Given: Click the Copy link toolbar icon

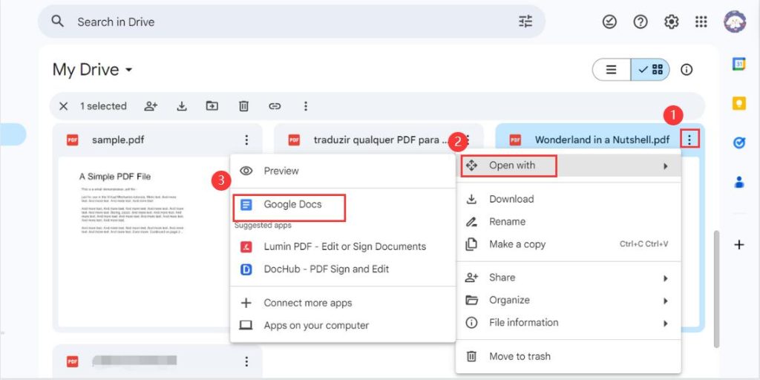Looking at the screenshot, I should coord(275,106).
